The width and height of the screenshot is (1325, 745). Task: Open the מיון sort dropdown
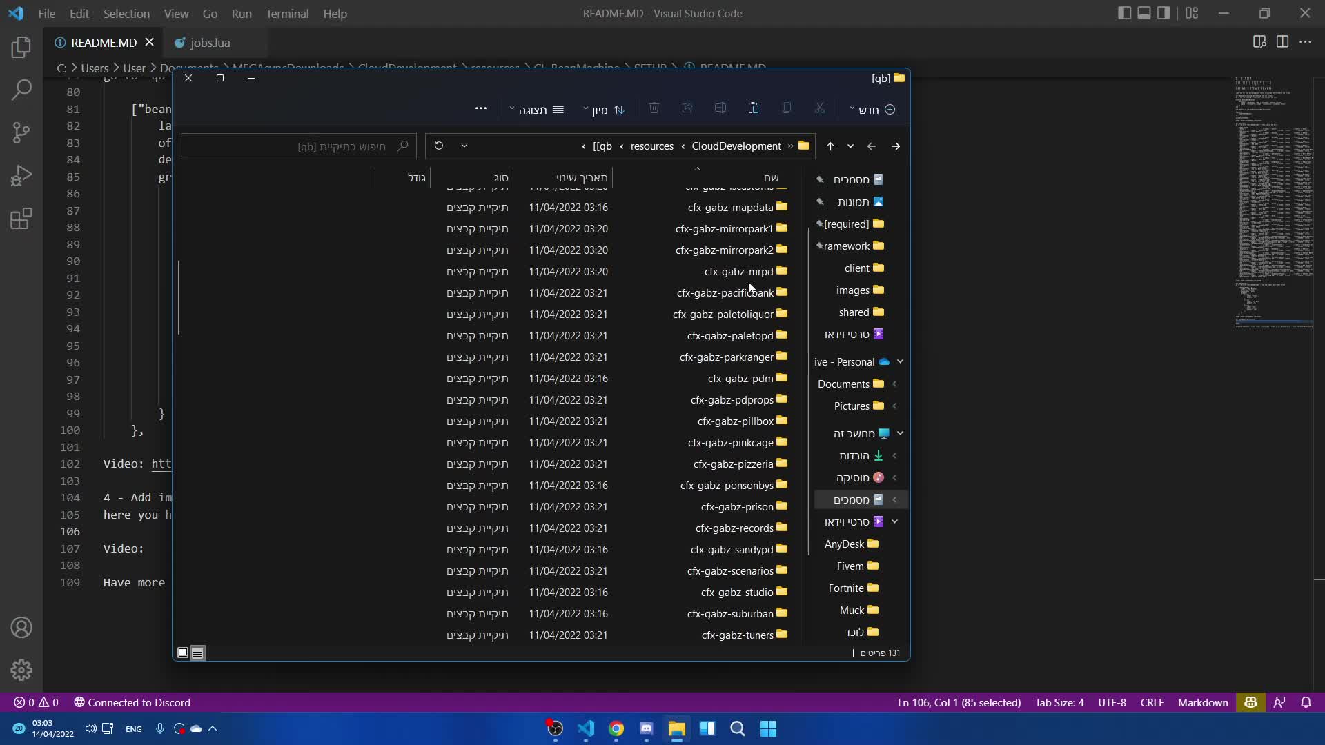[602, 110]
